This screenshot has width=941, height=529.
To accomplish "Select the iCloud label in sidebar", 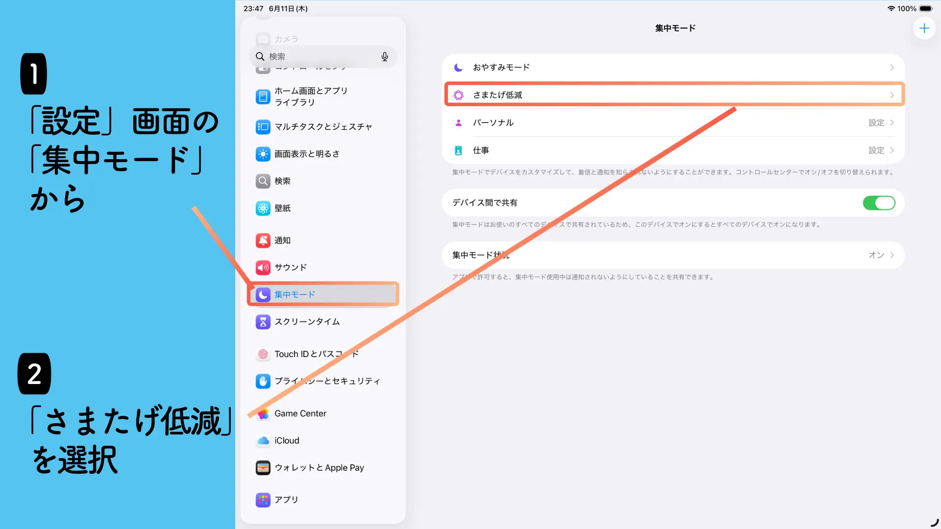I will [287, 441].
